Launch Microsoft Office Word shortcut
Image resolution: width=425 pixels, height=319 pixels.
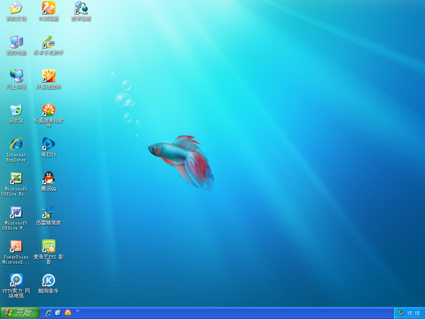click(x=16, y=212)
